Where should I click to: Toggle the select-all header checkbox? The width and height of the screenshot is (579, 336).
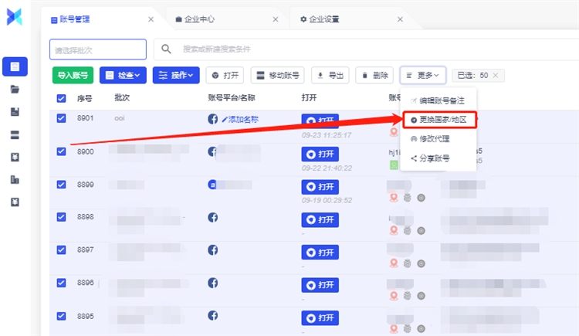[61, 98]
